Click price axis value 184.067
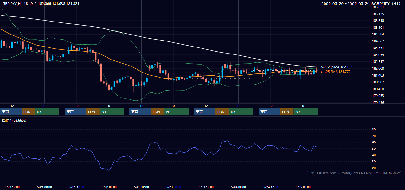The width and height of the screenshot is (405, 190). [x=378, y=41]
